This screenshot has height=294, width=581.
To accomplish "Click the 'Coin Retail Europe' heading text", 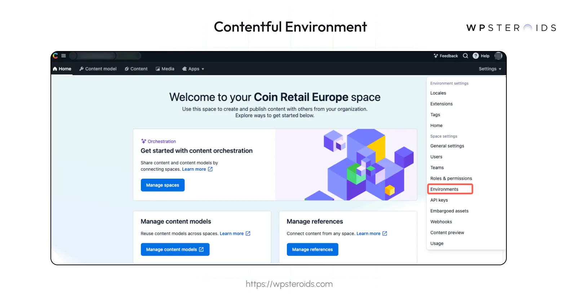I will tap(301, 97).
